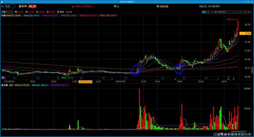Click the 總:16428 total volume text
This screenshot has height=137, width=254.
pos(162,6)
